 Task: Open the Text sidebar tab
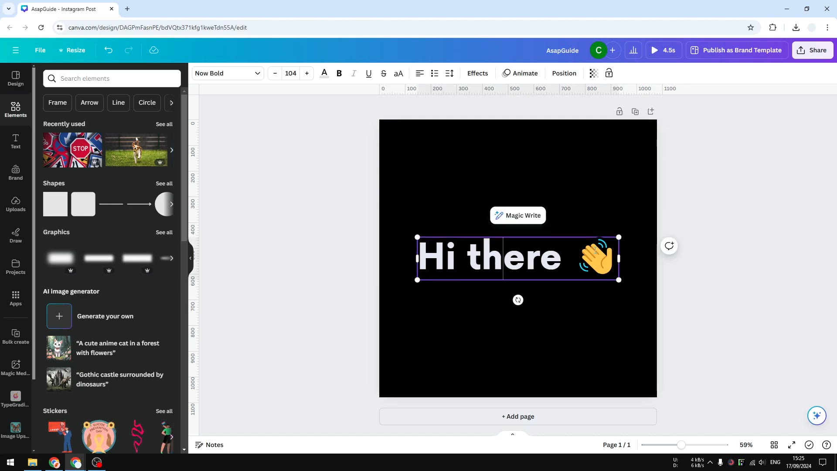(x=16, y=141)
